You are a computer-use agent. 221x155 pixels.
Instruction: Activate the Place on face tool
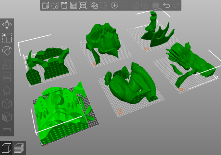click(7, 64)
